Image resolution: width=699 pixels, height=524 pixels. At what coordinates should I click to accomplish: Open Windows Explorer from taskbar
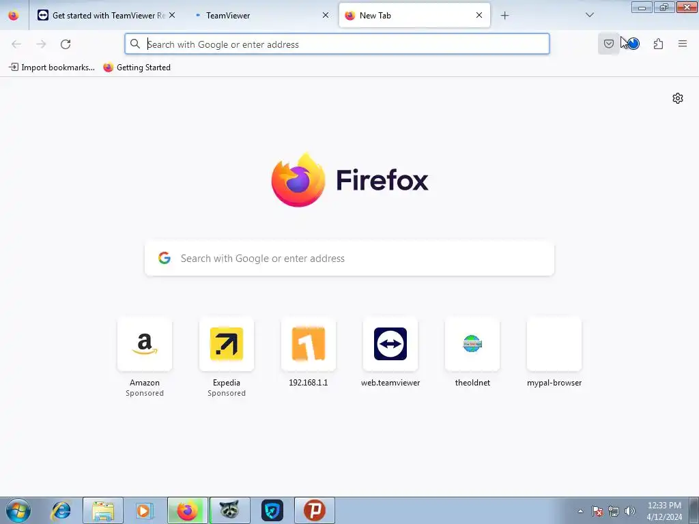pos(103,510)
